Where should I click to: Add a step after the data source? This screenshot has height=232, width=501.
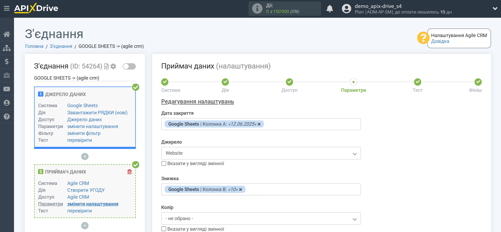tap(85, 157)
